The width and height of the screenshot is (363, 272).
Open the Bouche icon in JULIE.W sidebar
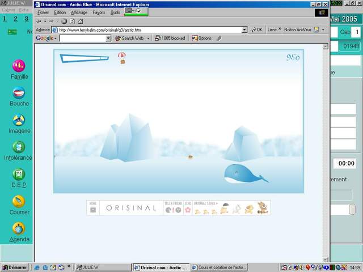coord(19,93)
